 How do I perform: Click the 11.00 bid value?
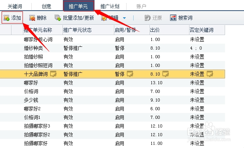point(156,143)
